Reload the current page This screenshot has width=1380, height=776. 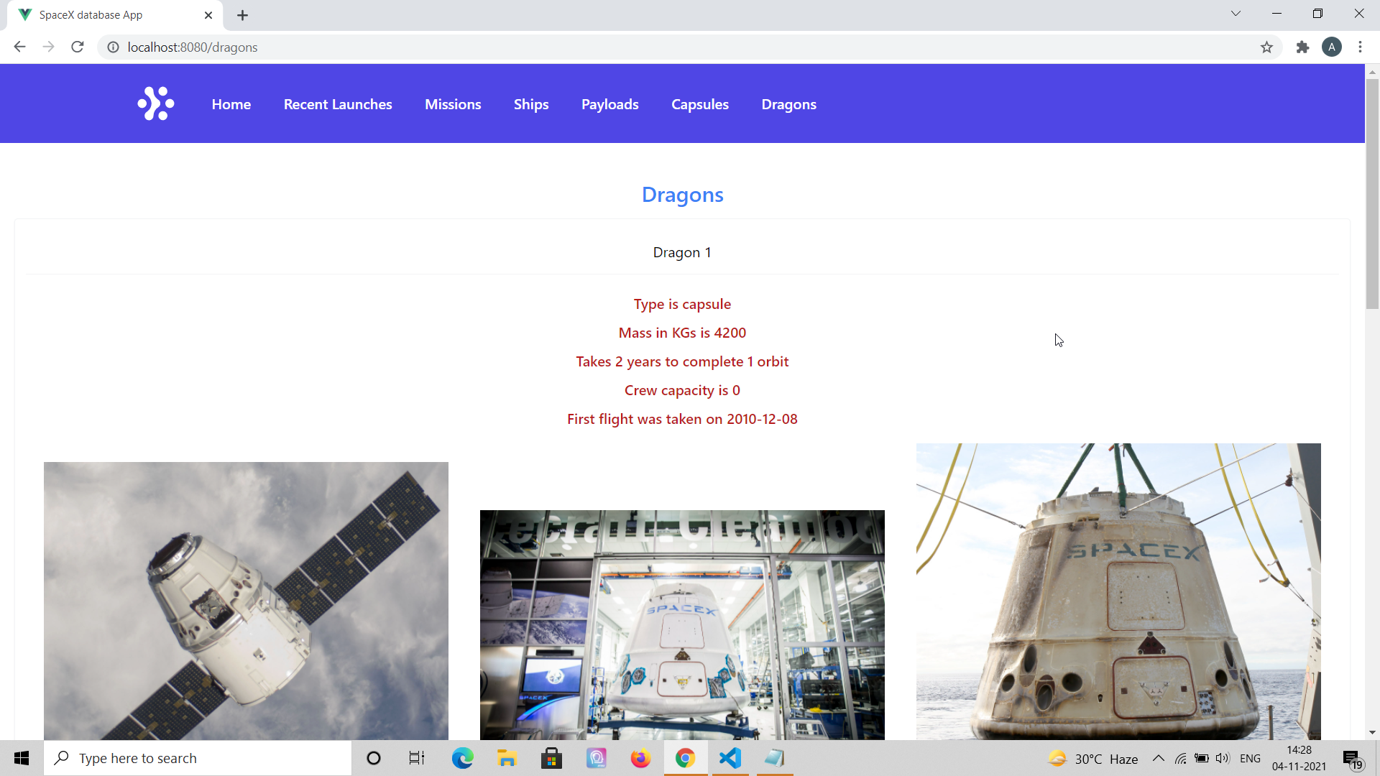[x=78, y=47]
